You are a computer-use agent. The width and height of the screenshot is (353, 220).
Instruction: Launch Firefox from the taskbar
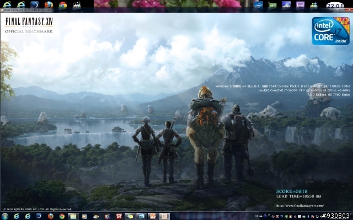51,216
